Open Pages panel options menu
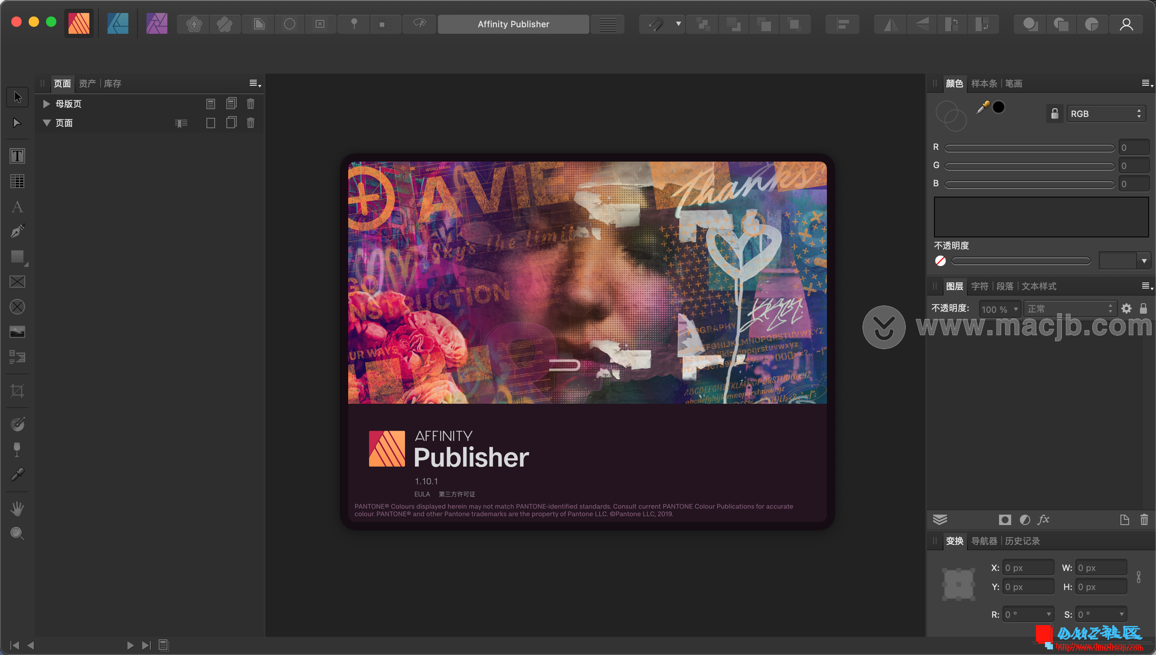Viewport: 1156px width, 655px height. [x=255, y=83]
